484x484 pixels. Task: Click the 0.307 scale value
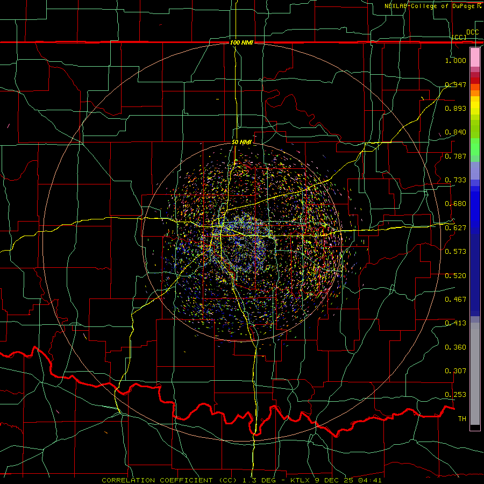455,371
